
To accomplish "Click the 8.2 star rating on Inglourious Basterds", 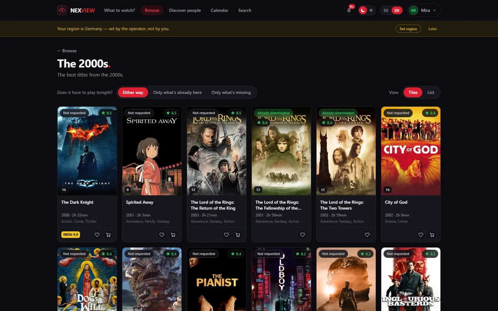I will tap(430, 254).
